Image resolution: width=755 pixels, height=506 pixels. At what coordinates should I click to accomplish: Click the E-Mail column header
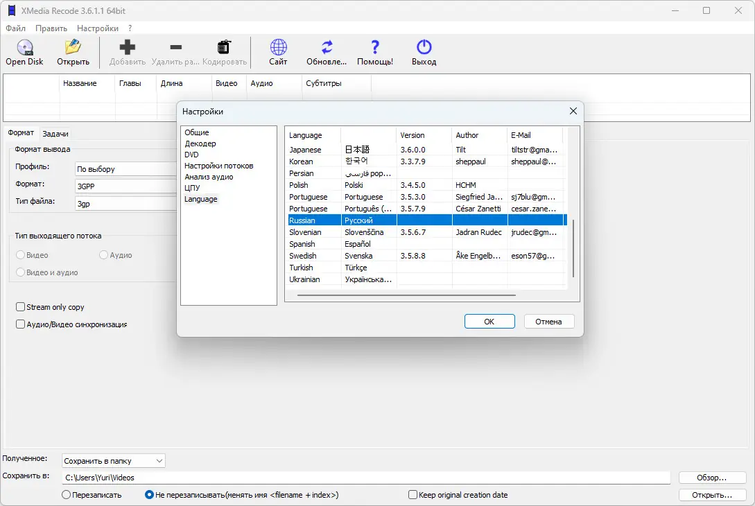click(535, 135)
